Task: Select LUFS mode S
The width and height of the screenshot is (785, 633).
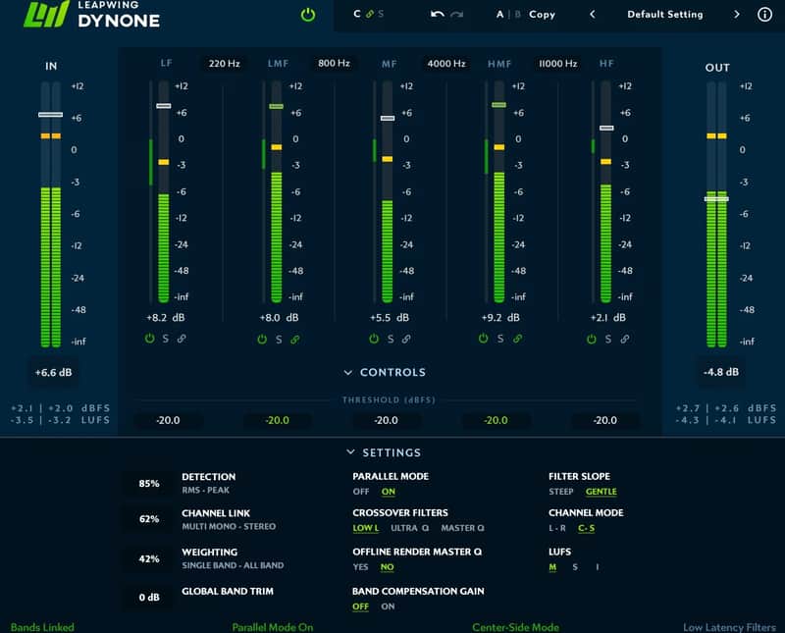Action: [575, 567]
